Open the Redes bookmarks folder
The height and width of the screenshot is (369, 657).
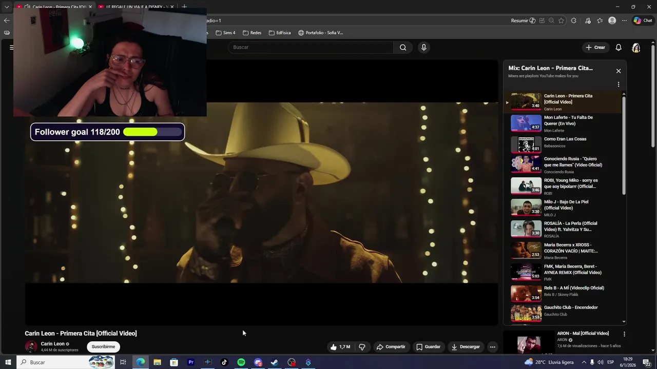[252, 33]
